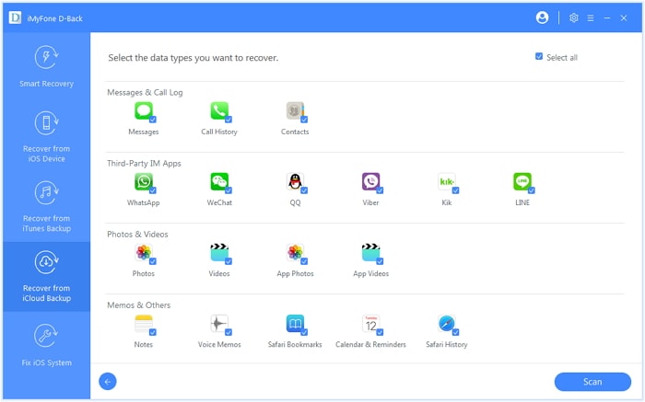Click the Call History label text

(x=219, y=132)
